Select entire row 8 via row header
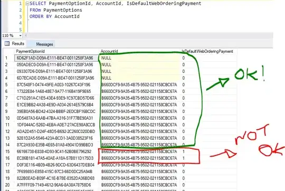The width and height of the screenshot is (285, 191). 8,105
